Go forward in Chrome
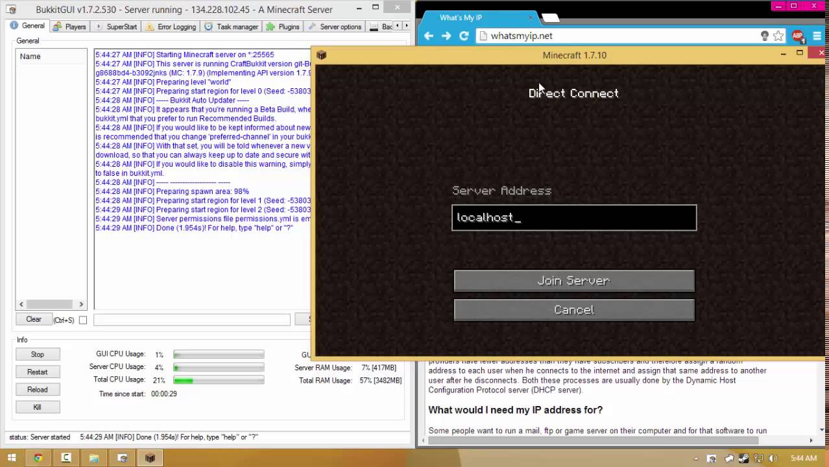The width and height of the screenshot is (829, 467). [446, 36]
